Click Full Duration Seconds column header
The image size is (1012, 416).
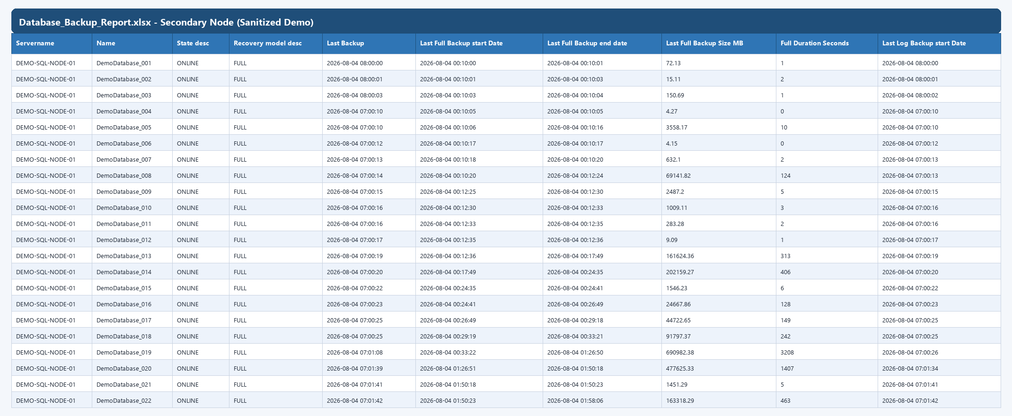point(827,43)
